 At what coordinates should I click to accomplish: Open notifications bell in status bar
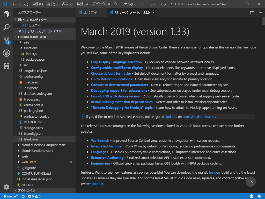tap(259, 196)
